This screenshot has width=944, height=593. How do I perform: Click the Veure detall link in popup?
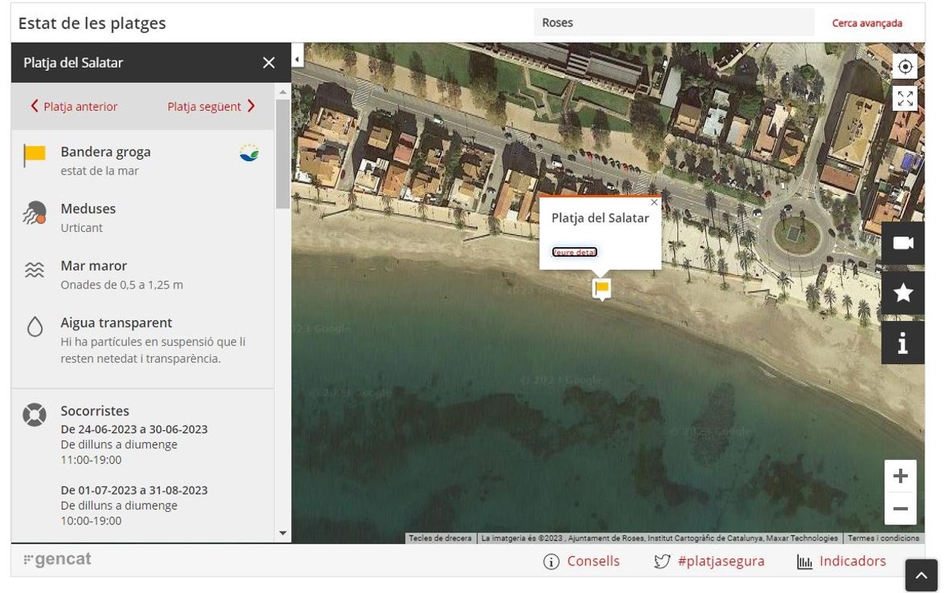tap(574, 252)
